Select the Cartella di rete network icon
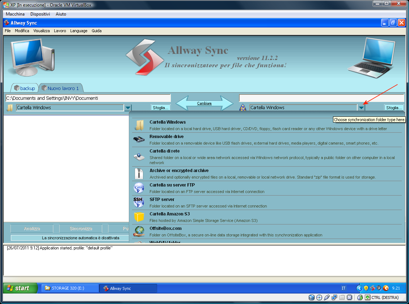 [139, 157]
